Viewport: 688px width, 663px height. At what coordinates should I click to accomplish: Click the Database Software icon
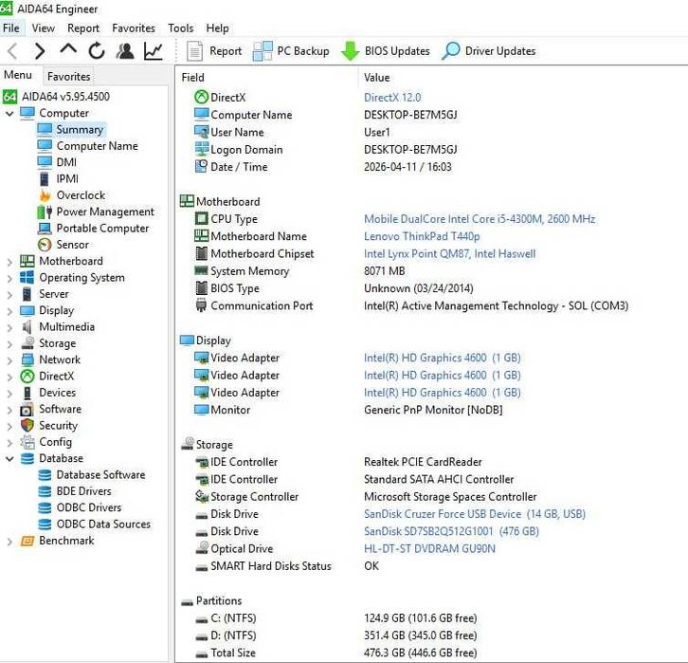(45, 475)
